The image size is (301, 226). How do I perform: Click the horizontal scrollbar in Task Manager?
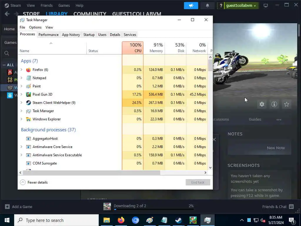(92, 172)
